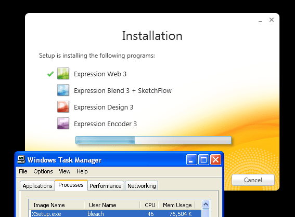Open the File menu in Task Manager
295x217 pixels.
(x=23, y=171)
